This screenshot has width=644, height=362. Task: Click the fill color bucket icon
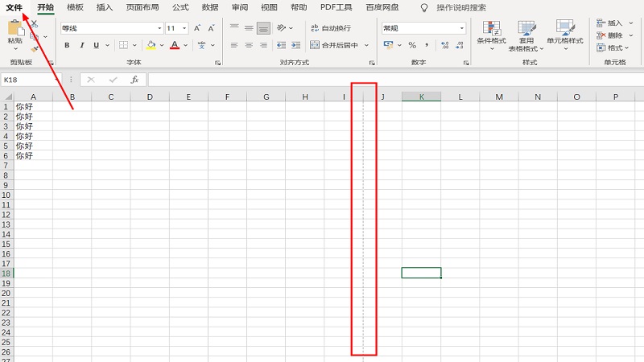click(x=151, y=45)
